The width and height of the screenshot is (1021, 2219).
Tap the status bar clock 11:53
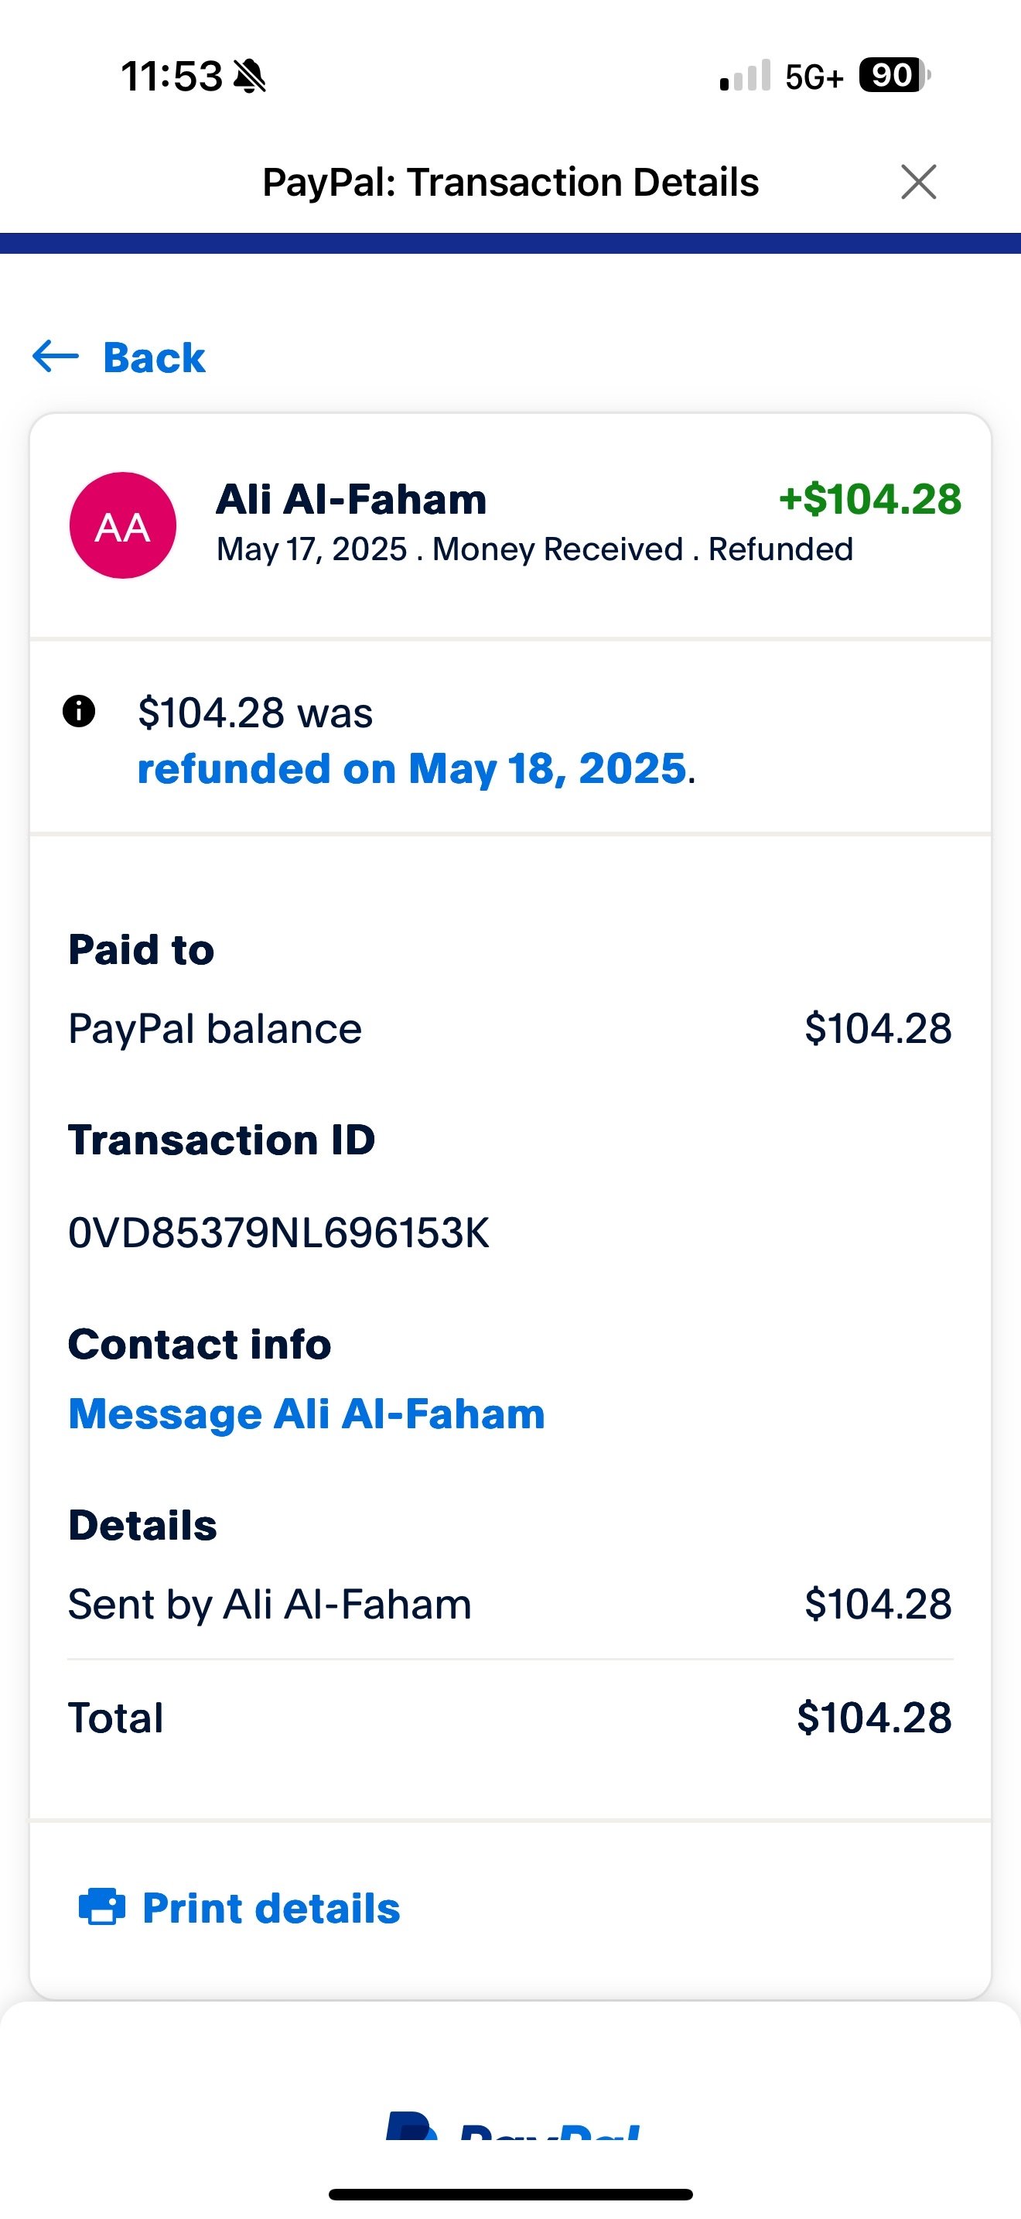coord(172,77)
